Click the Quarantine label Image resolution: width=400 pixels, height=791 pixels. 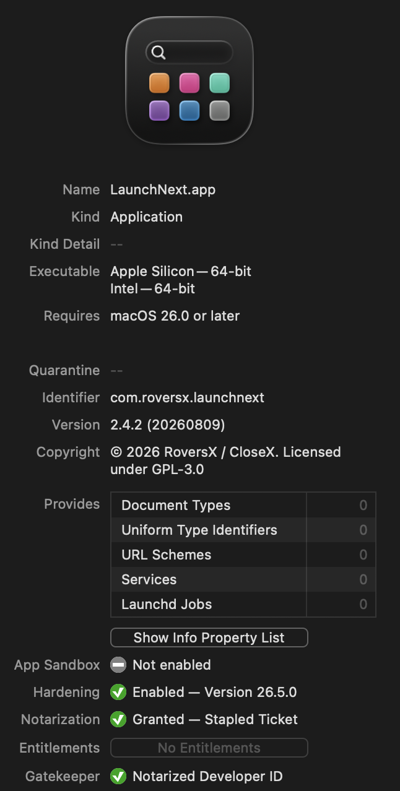(64, 370)
